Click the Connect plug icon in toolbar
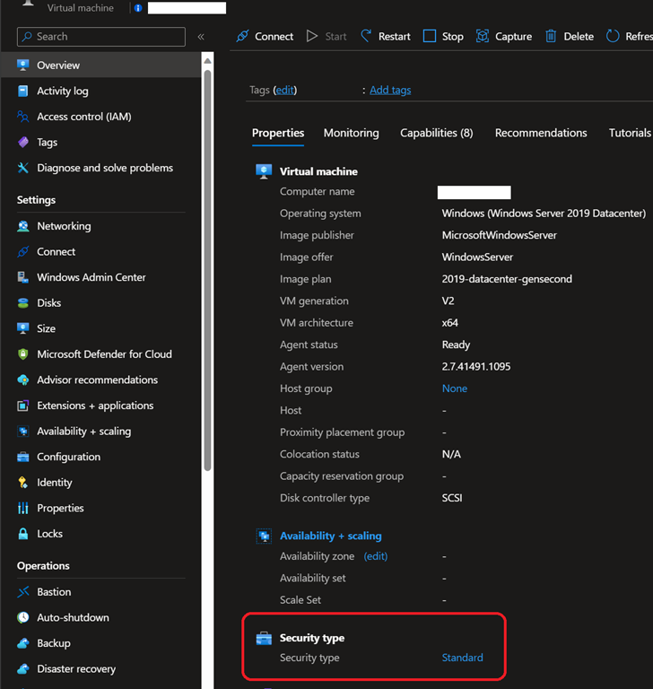 coord(242,37)
